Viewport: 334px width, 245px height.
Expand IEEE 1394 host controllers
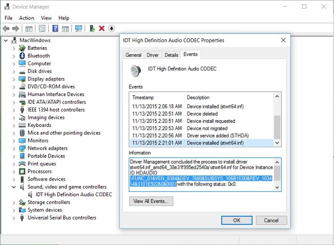point(14,110)
